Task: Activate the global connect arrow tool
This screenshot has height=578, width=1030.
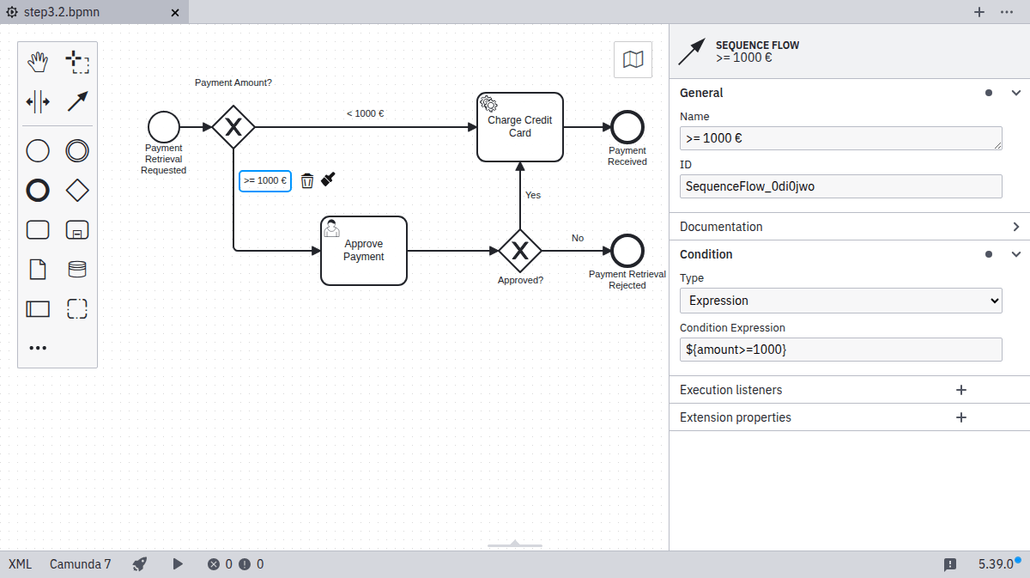Action: [x=77, y=101]
